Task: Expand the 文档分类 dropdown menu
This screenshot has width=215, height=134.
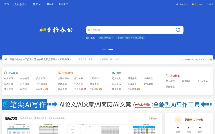Action: [x=21, y=4]
